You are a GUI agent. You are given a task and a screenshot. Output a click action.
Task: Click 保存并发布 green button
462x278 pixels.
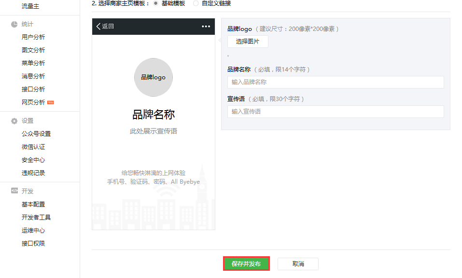click(246, 264)
